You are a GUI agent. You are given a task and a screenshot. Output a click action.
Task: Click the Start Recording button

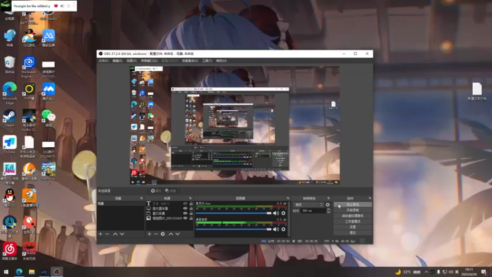click(352, 210)
